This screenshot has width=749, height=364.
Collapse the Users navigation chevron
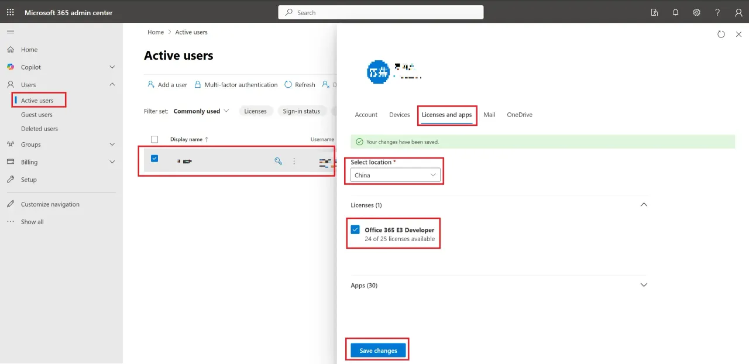[x=112, y=85]
